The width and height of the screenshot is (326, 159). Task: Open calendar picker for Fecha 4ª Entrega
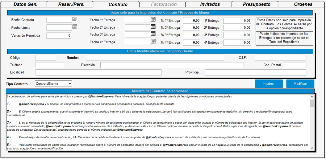pos(153,41)
